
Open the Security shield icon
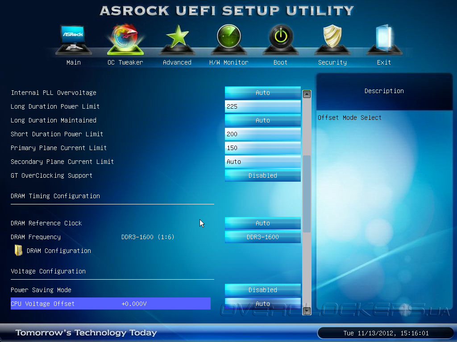(332, 40)
